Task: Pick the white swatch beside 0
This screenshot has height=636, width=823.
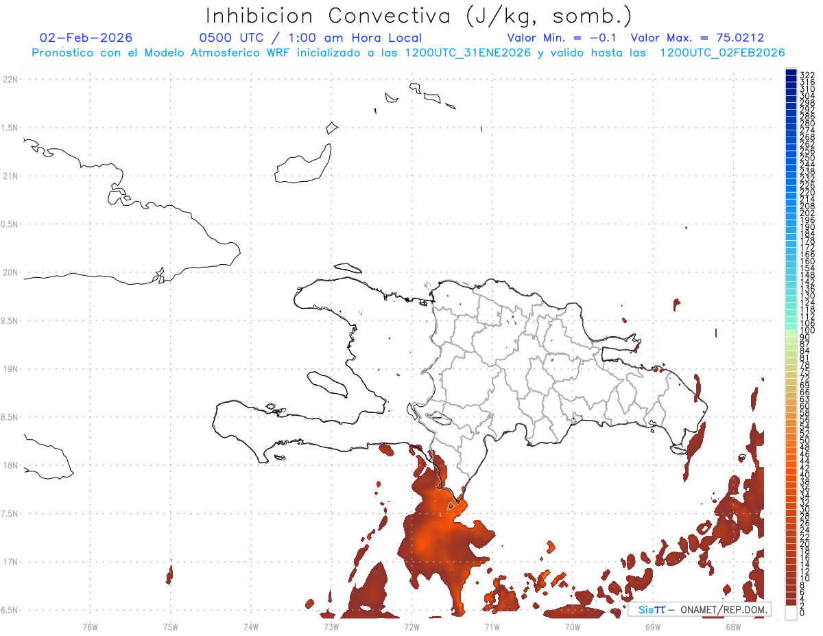Action: coord(791,612)
